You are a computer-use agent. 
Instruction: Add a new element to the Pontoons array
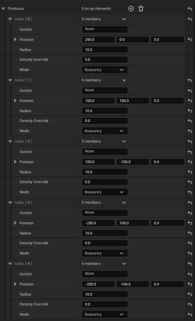pyautogui.click(x=131, y=9)
